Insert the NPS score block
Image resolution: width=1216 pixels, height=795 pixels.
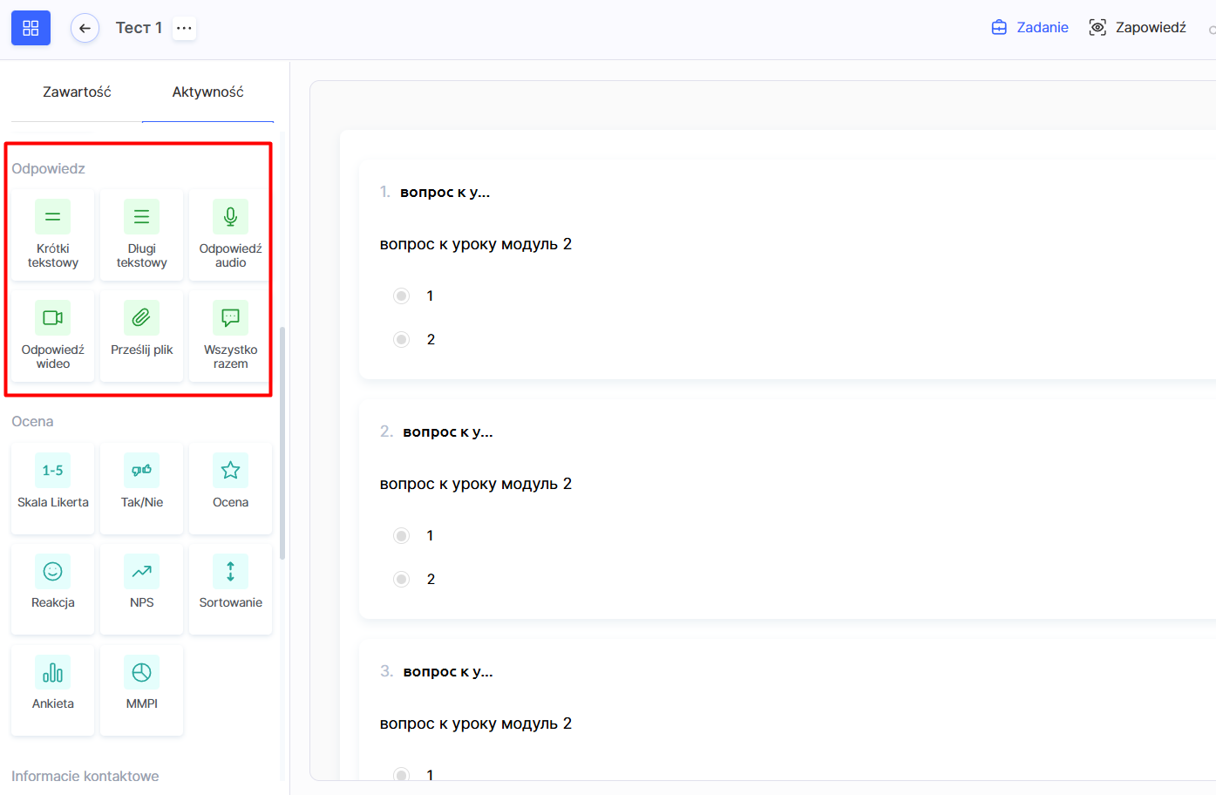click(141, 588)
